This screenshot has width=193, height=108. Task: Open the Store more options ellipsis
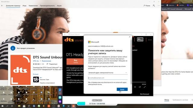coord(159,6)
